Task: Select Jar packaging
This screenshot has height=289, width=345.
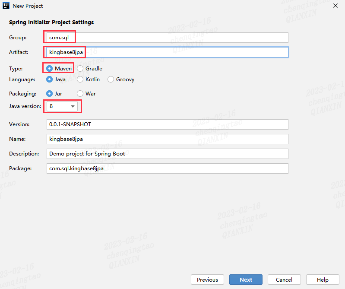Action: 54,94
